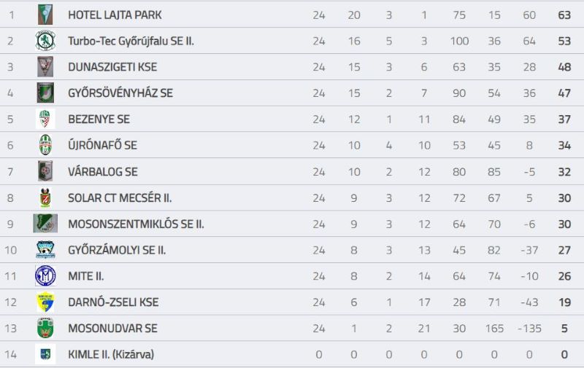Click the Hotel Lajta Park team crest

45,15
